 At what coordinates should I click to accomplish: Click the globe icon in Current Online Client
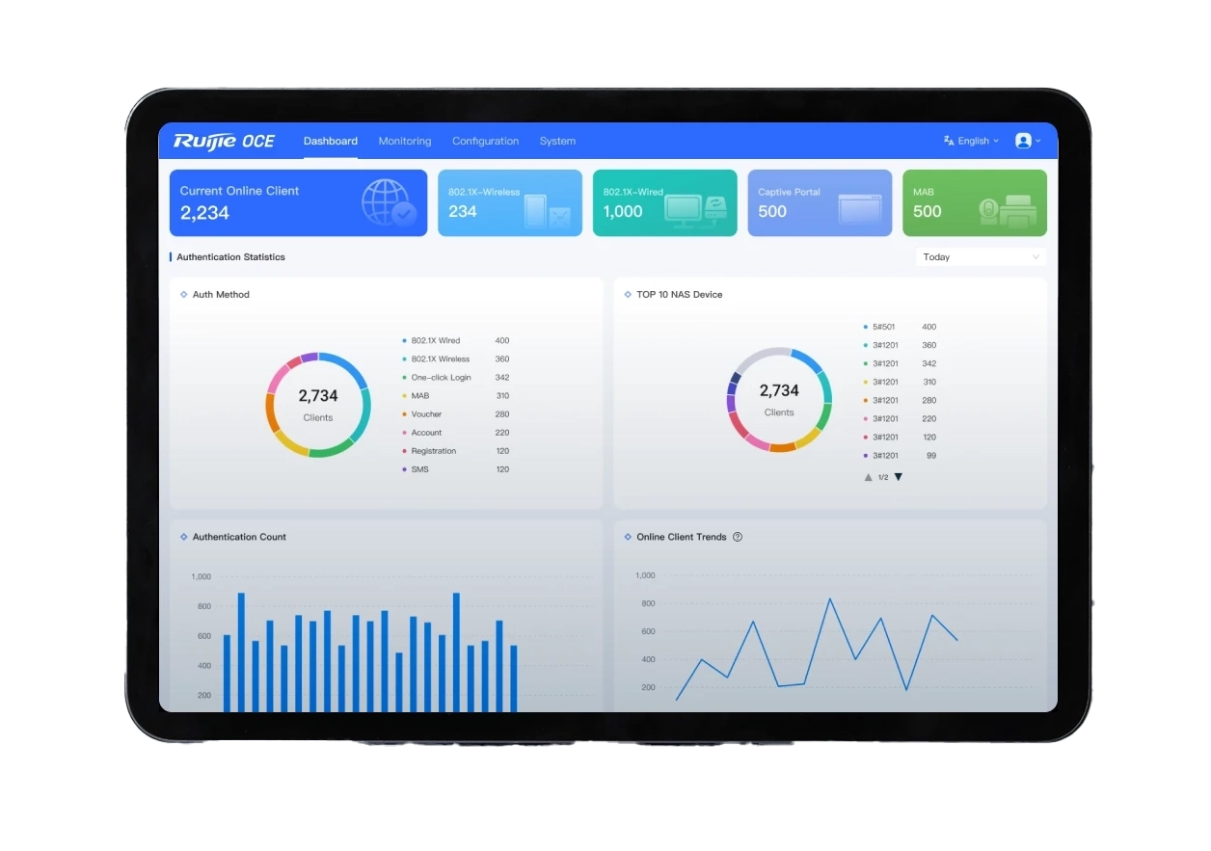pyautogui.click(x=387, y=203)
